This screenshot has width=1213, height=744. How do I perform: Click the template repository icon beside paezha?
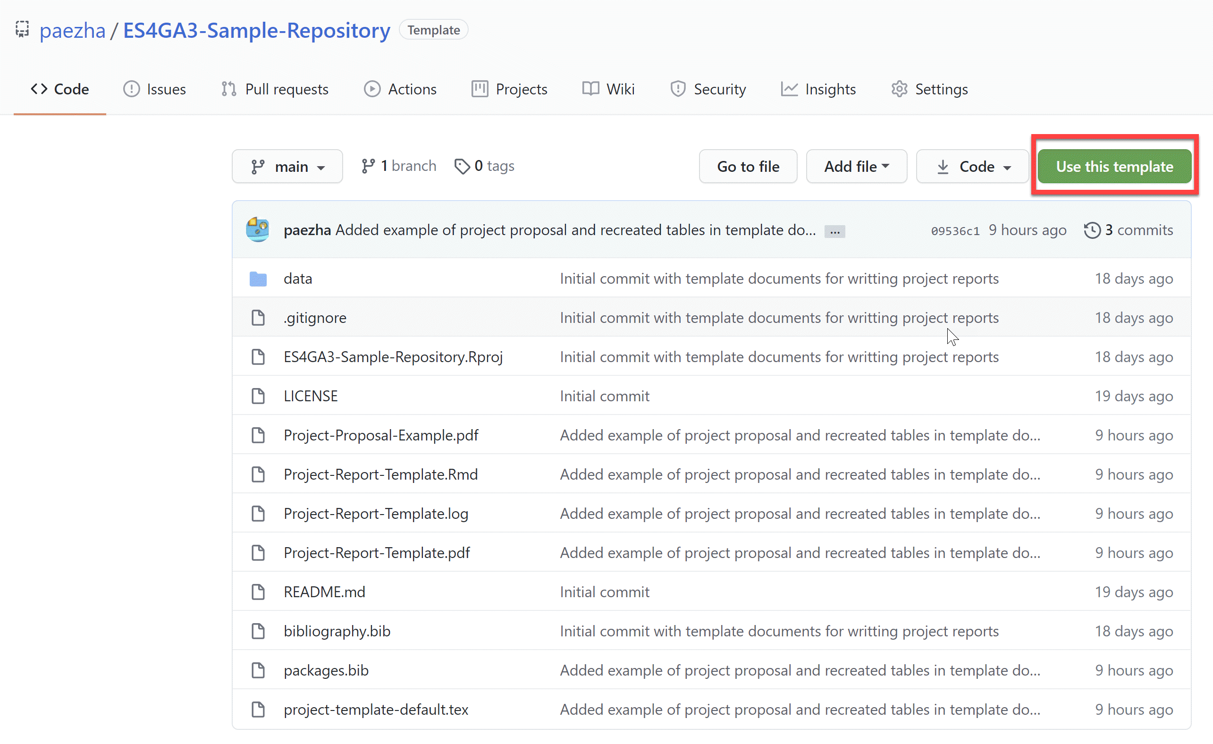pyautogui.click(x=22, y=29)
